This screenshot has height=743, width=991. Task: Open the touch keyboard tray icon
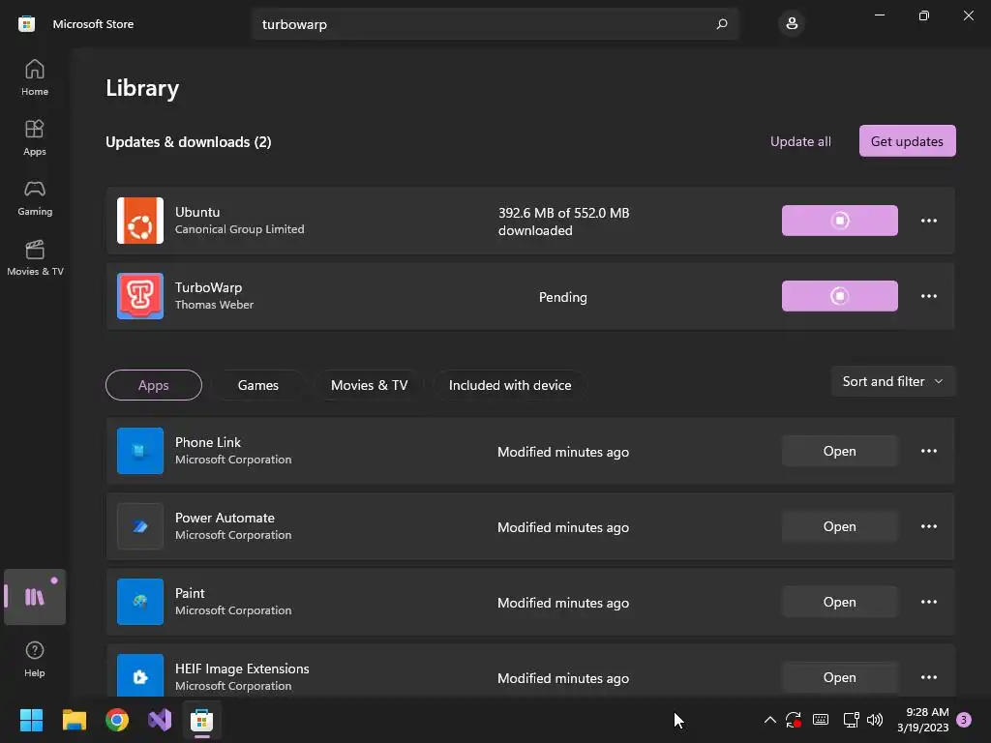[821, 720]
